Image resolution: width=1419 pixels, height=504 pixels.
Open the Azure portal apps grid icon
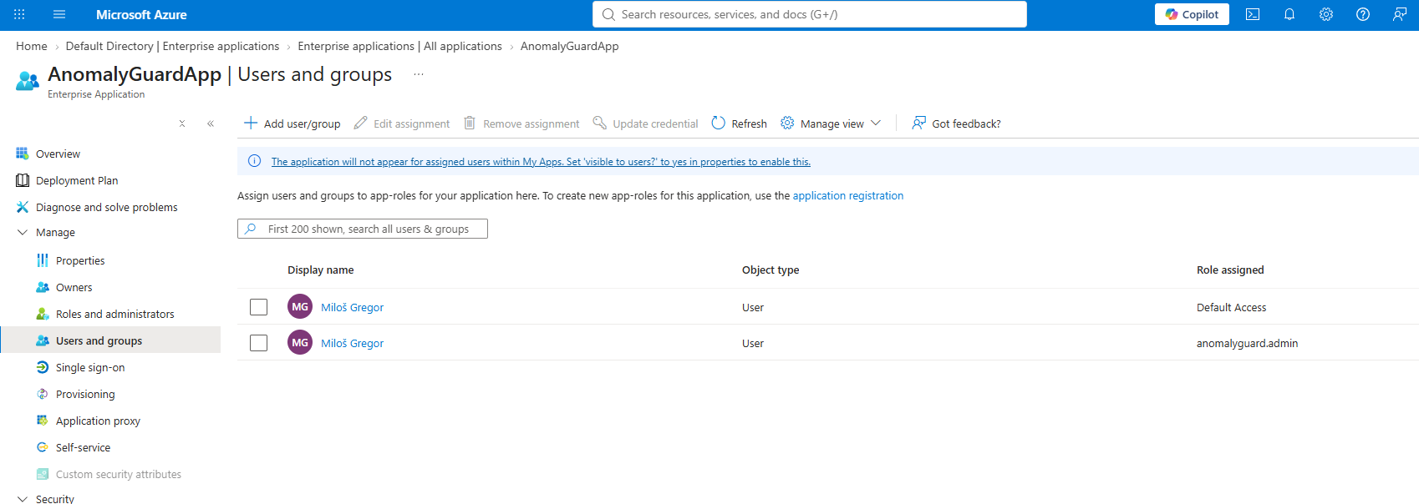coord(19,14)
